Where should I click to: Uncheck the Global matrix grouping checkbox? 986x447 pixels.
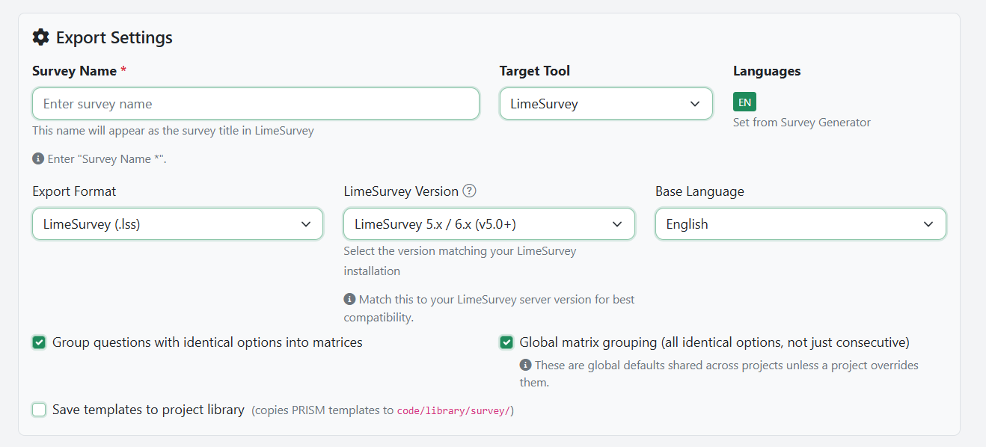(x=506, y=342)
